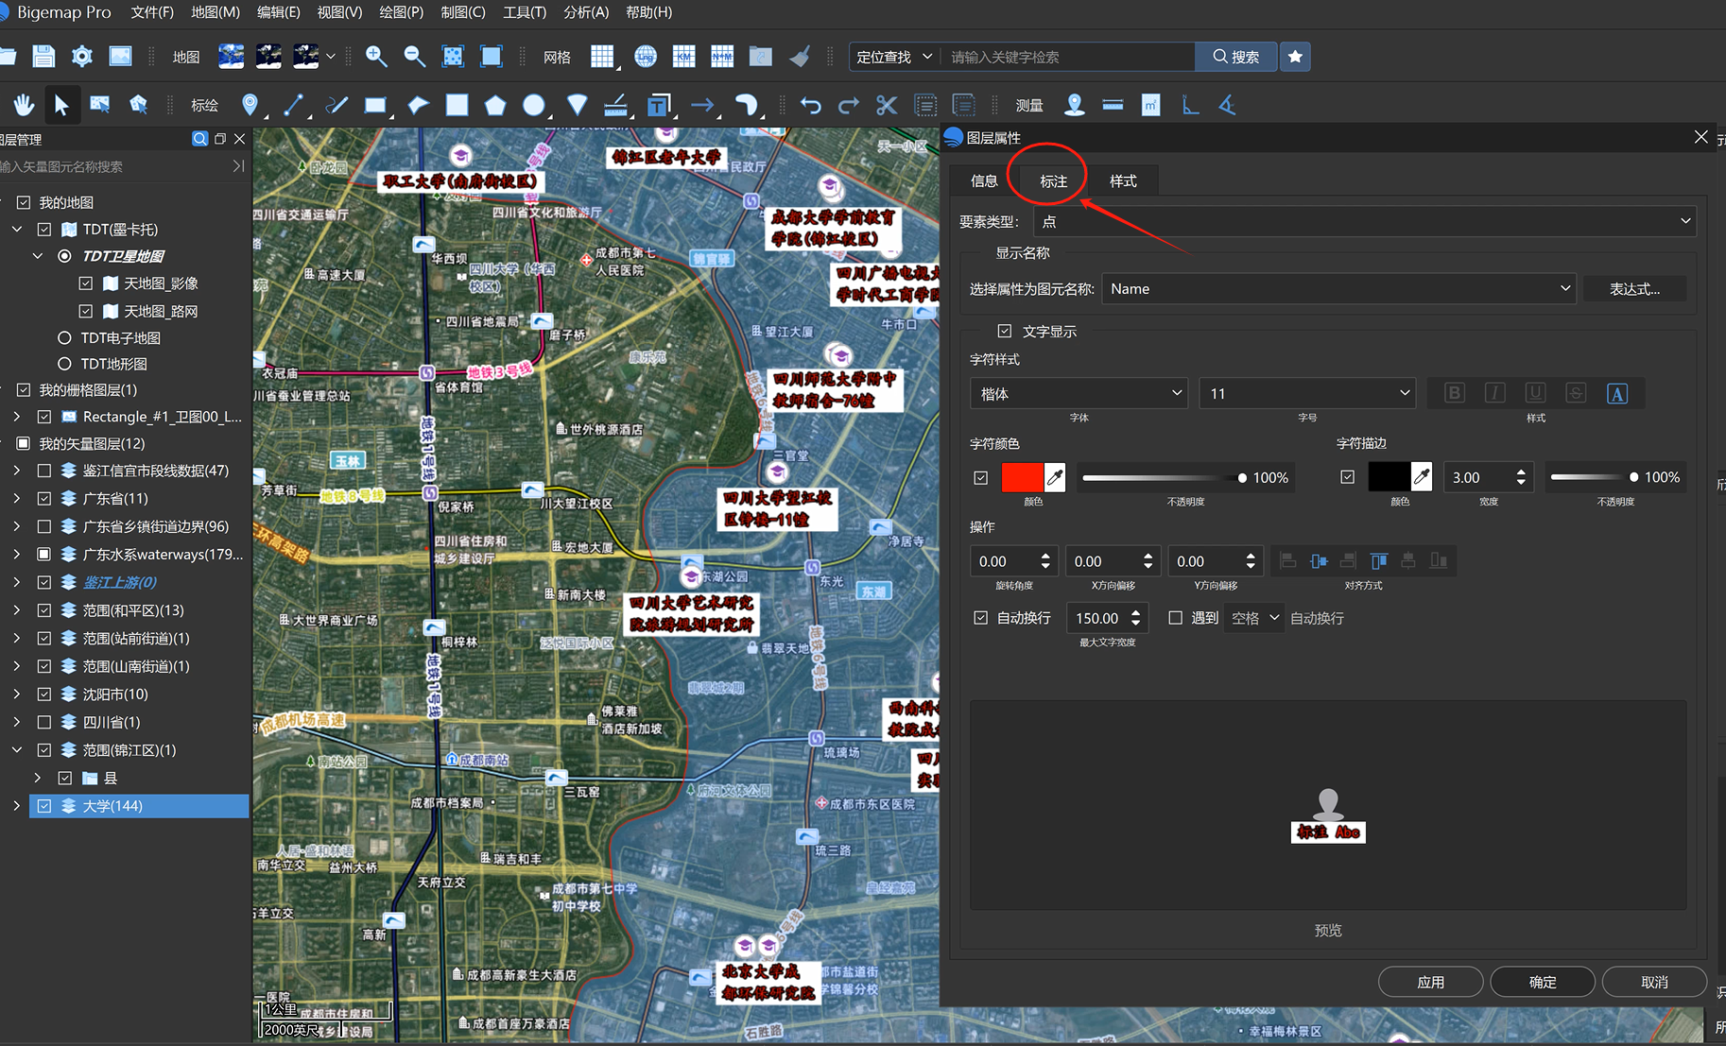Toggle the 文字显示 checkbox
The height and width of the screenshot is (1046, 1726).
(x=1005, y=331)
